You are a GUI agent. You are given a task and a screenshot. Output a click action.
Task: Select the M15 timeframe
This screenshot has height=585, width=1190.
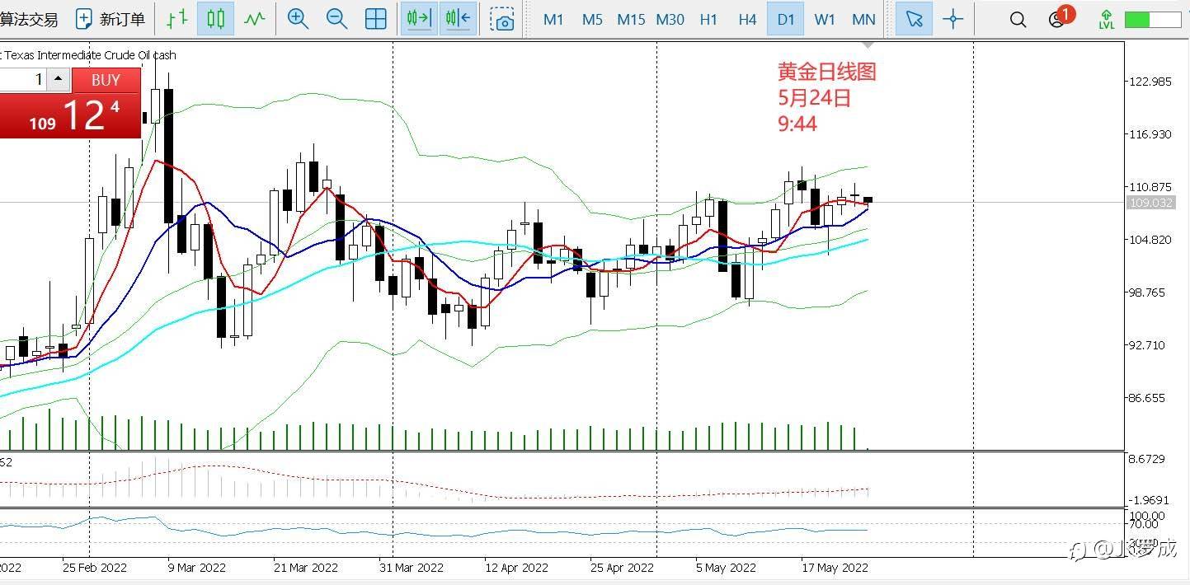[631, 19]
